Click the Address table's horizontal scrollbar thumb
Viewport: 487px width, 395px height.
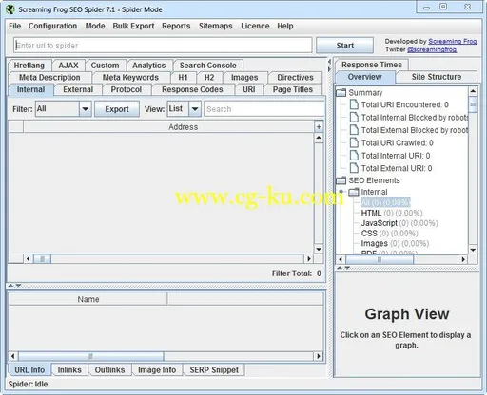42,259
